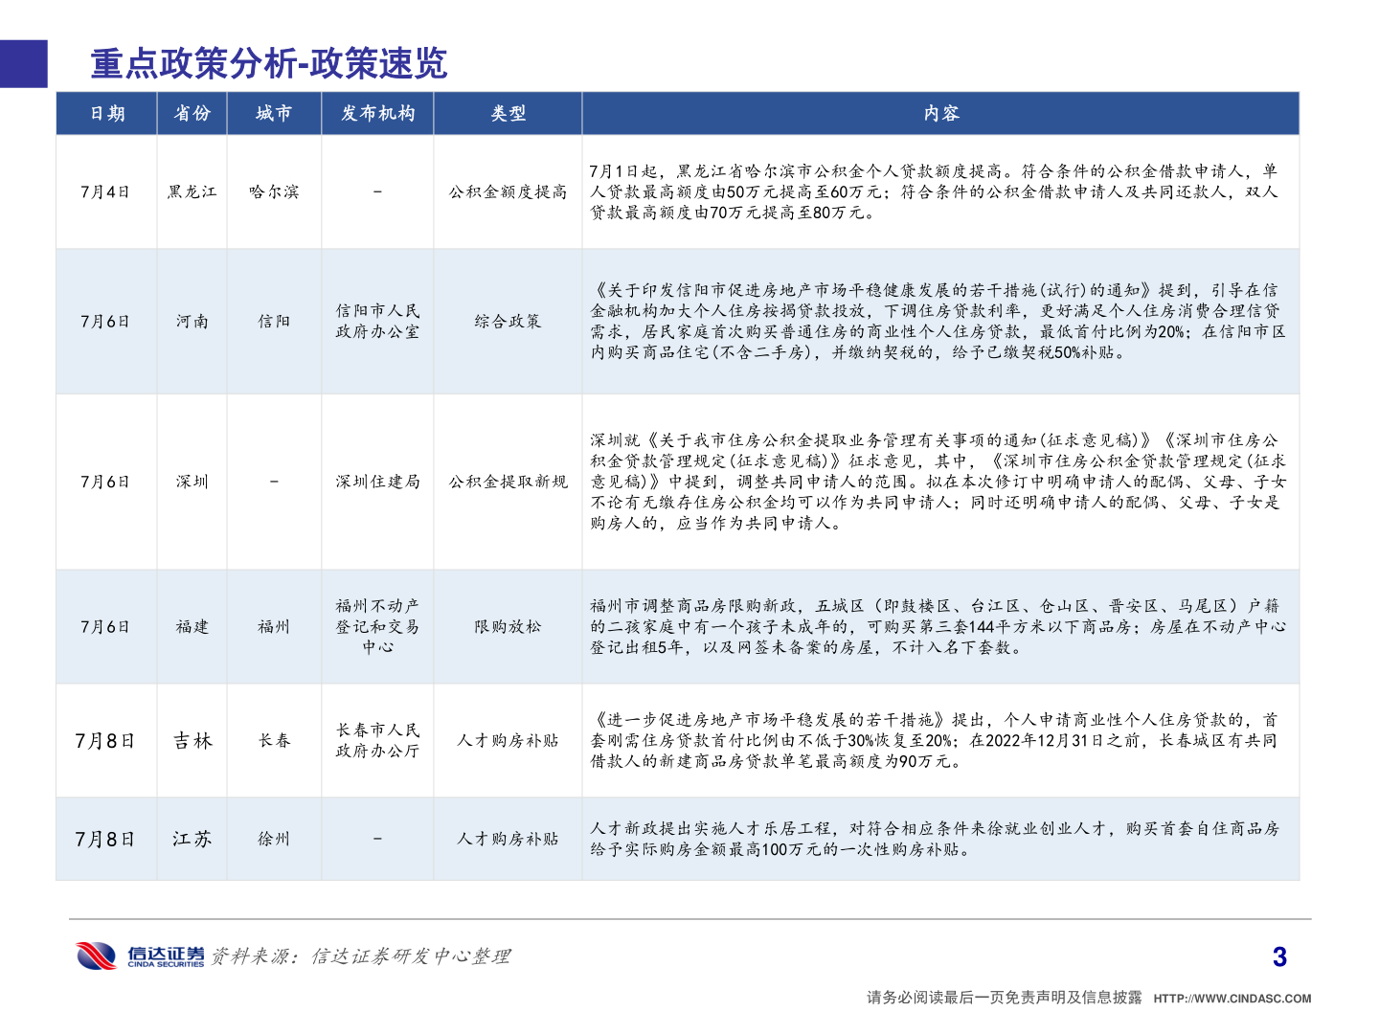The image size is (1379, 1034).
Task: Open the HTTP://WWW.CINDASC.COM link
Action: (x=1232, y=999)
